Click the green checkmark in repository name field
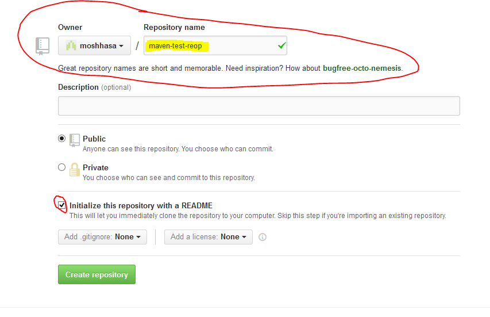490x317 pixels. (281, 45)
